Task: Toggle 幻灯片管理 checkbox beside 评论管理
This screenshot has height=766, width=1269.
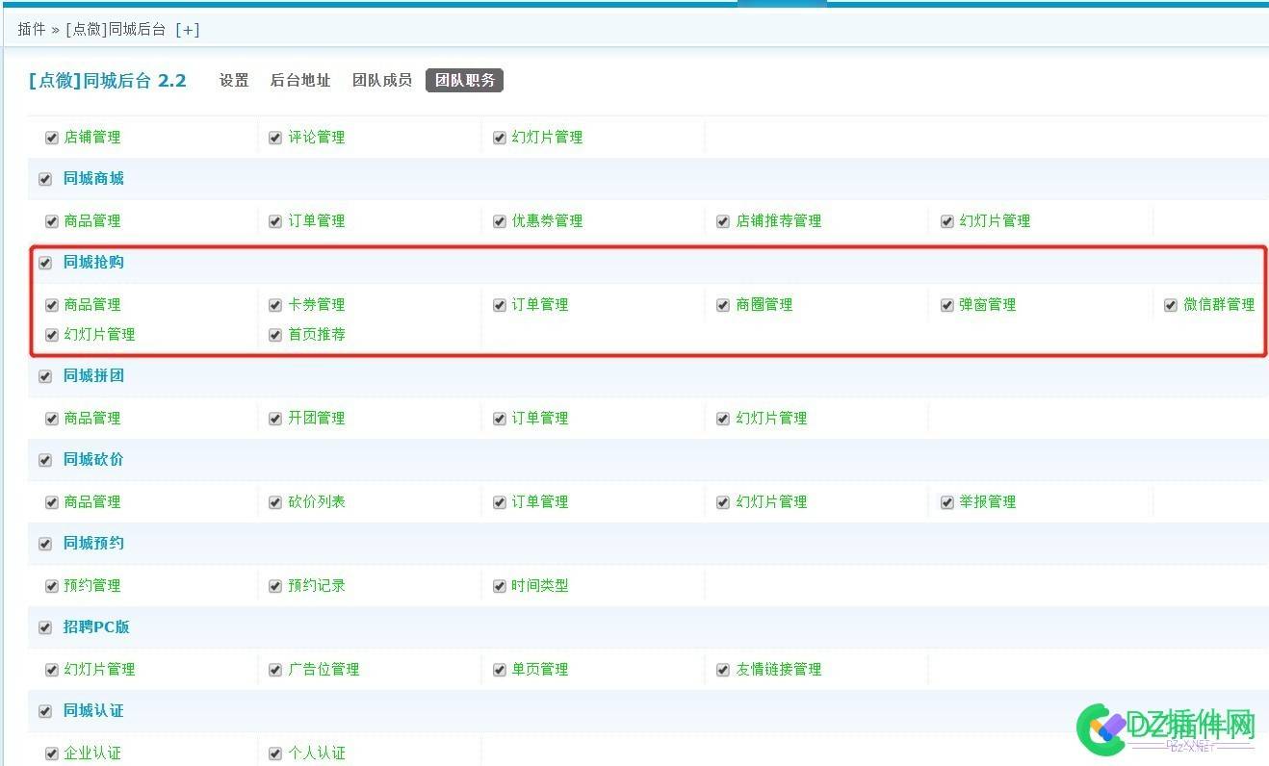Action: coord(499,138)
